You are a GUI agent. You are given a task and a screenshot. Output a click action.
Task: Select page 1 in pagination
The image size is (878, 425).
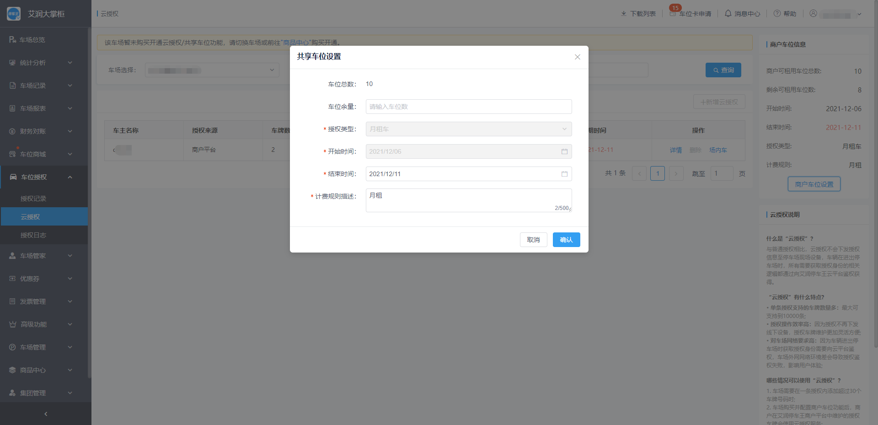[x=658, y=173]
